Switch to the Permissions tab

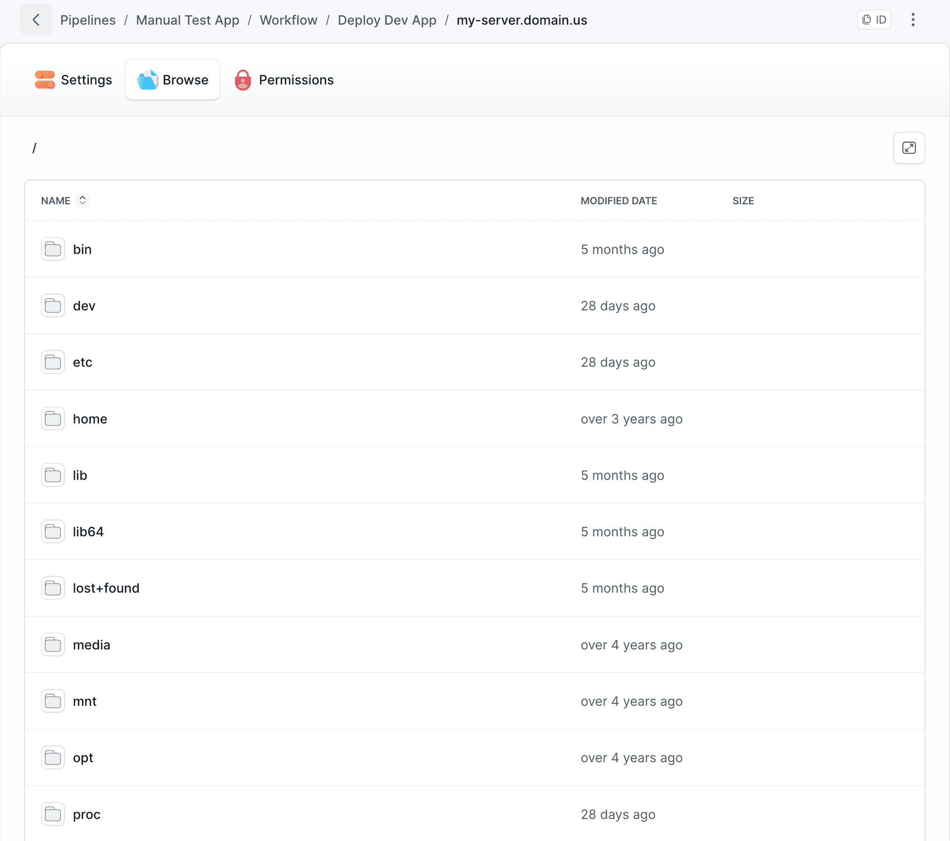click(284, 80)
